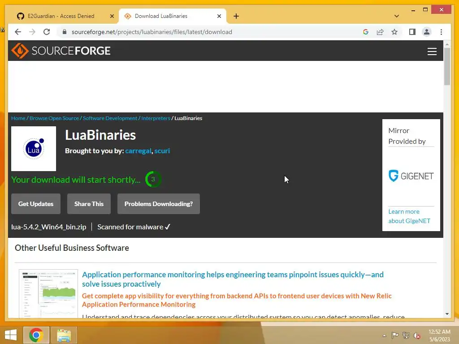Screen dimensions: 459x344
Task: Open the Windows Start button
Action: point(11,335)
